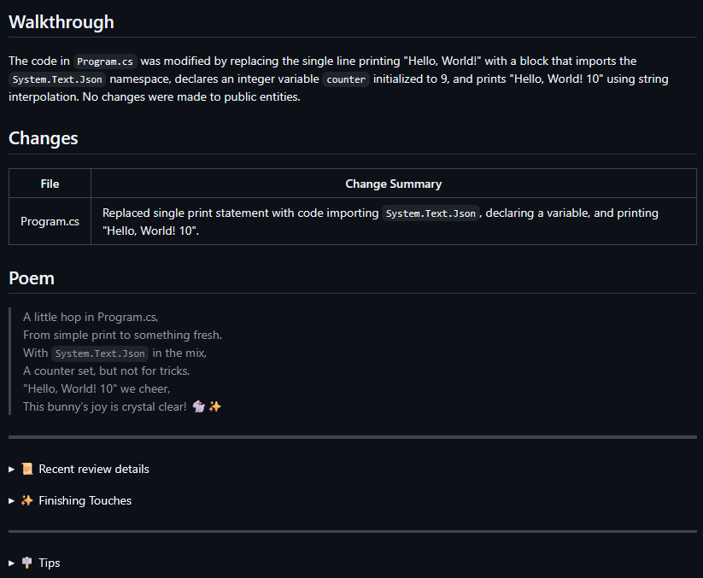
Task: Click the Program.cs code tag in Walkthrough
Action: point(105,61)
